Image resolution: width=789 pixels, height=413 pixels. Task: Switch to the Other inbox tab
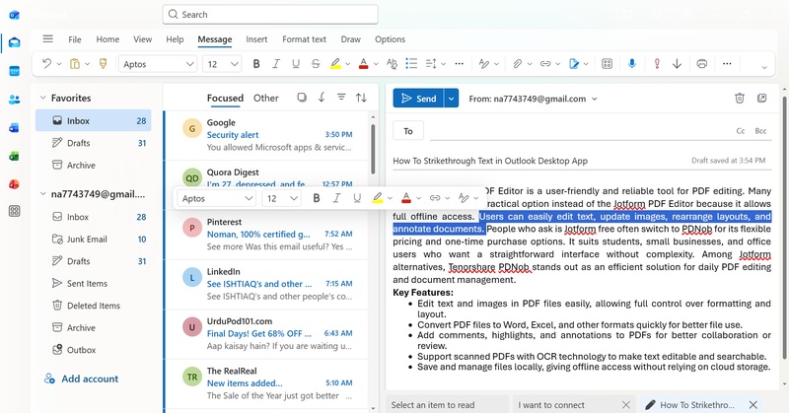point(265,99)
